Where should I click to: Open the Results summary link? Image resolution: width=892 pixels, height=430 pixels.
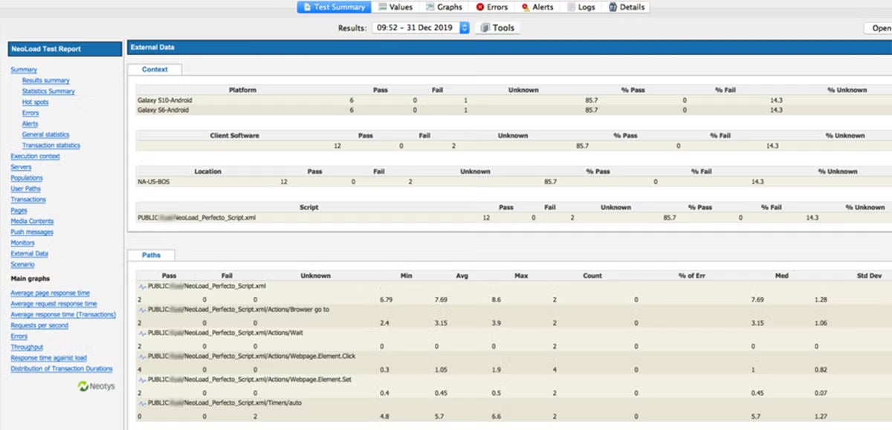pos(45,80)
